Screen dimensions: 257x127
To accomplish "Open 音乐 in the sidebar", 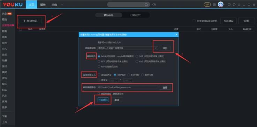I will point(5,55).
